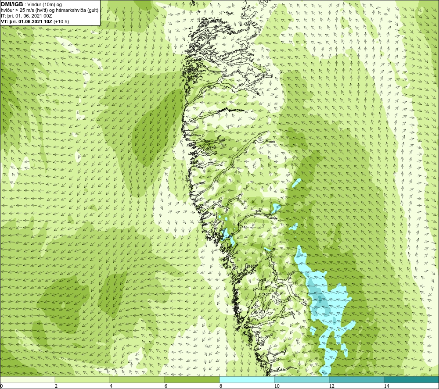Click the 8–10 m/s light cyan legend segment
439x389 pixels.
247,379
